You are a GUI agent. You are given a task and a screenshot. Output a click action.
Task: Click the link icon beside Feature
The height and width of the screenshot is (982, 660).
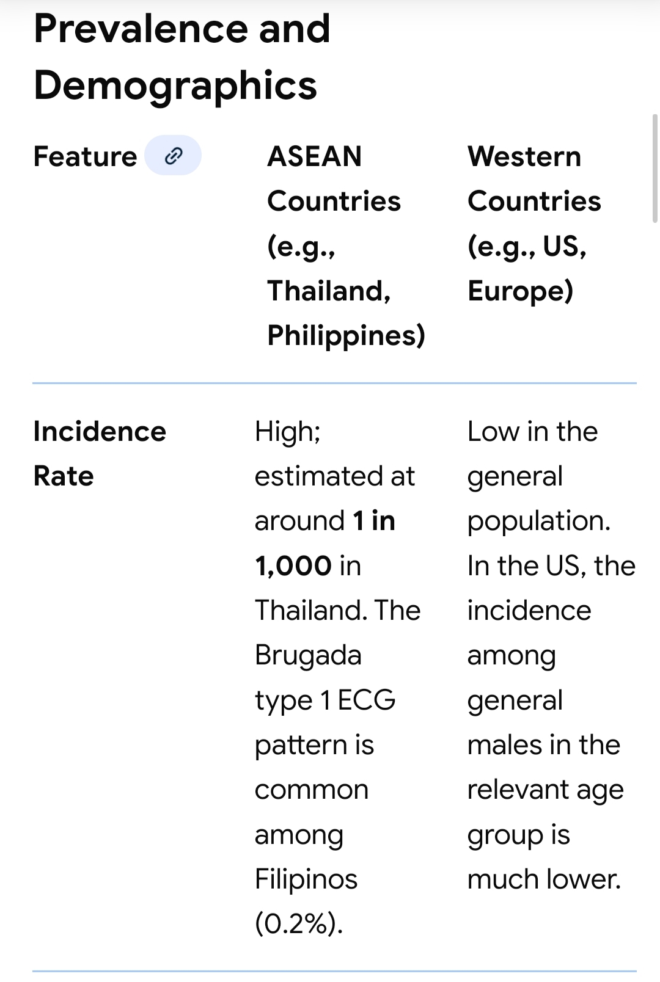click(173, 156)
